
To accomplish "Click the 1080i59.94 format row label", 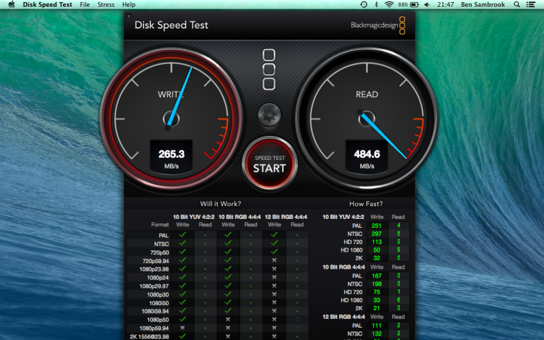I will point(155,311).
